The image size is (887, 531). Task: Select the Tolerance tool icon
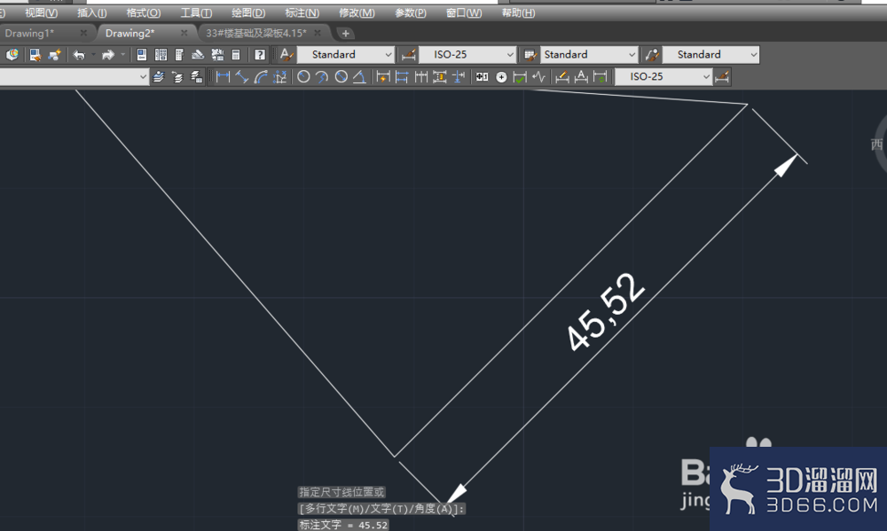point(482,77)
